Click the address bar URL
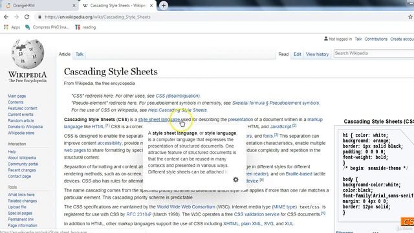Image resolution: width=414 pixels, height=233 pixels. pyautogui.click(x=98, y=17)
